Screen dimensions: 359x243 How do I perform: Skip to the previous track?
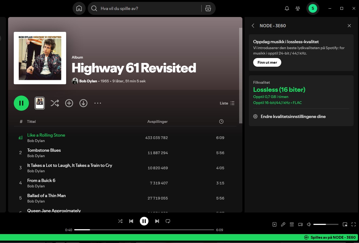(131, 221)
